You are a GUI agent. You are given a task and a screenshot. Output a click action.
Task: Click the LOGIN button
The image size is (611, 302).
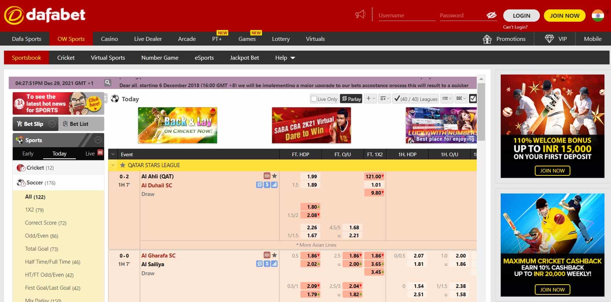(x=521, y=16)
